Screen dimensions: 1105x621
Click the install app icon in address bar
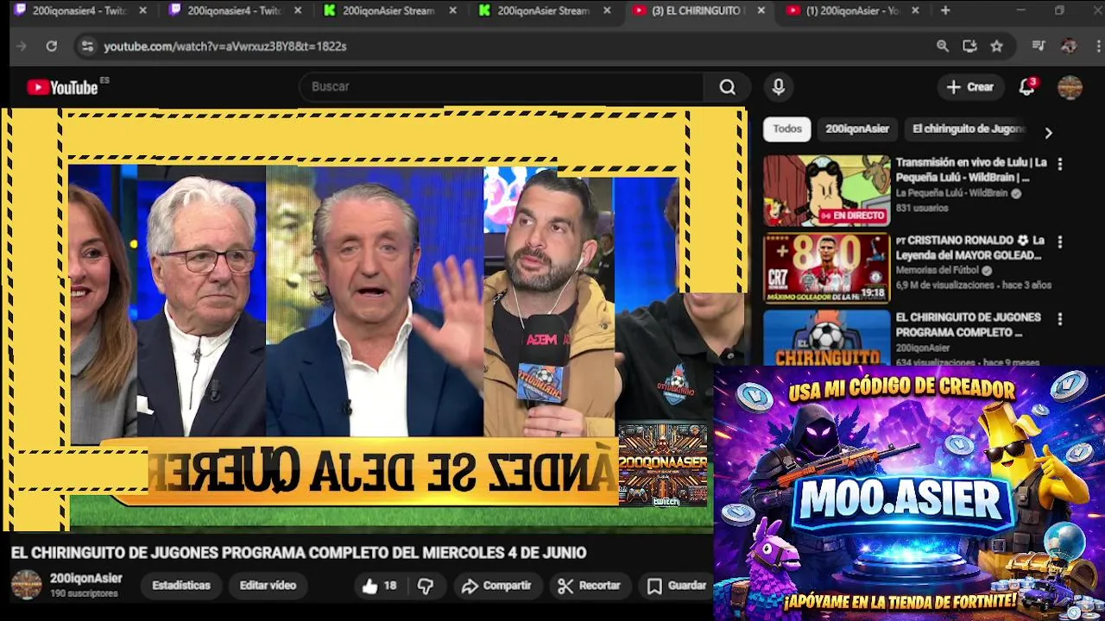point(969,47)
